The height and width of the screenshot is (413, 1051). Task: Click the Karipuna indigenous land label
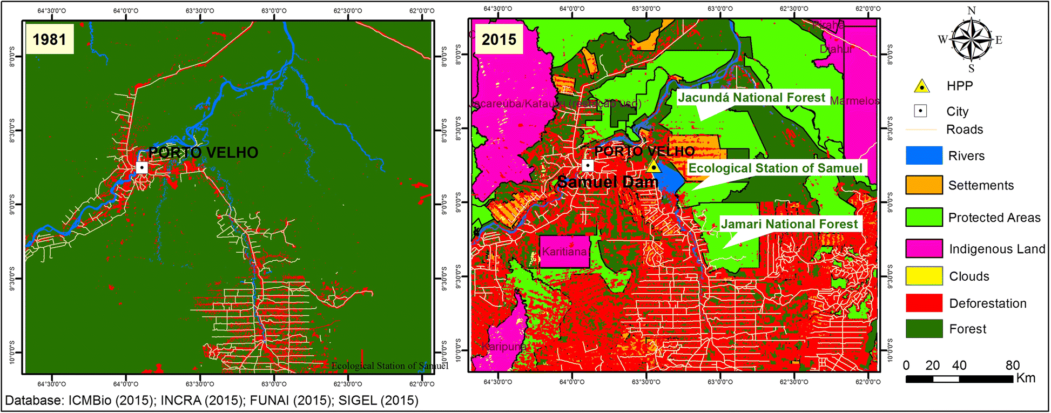tap(503, 347)
